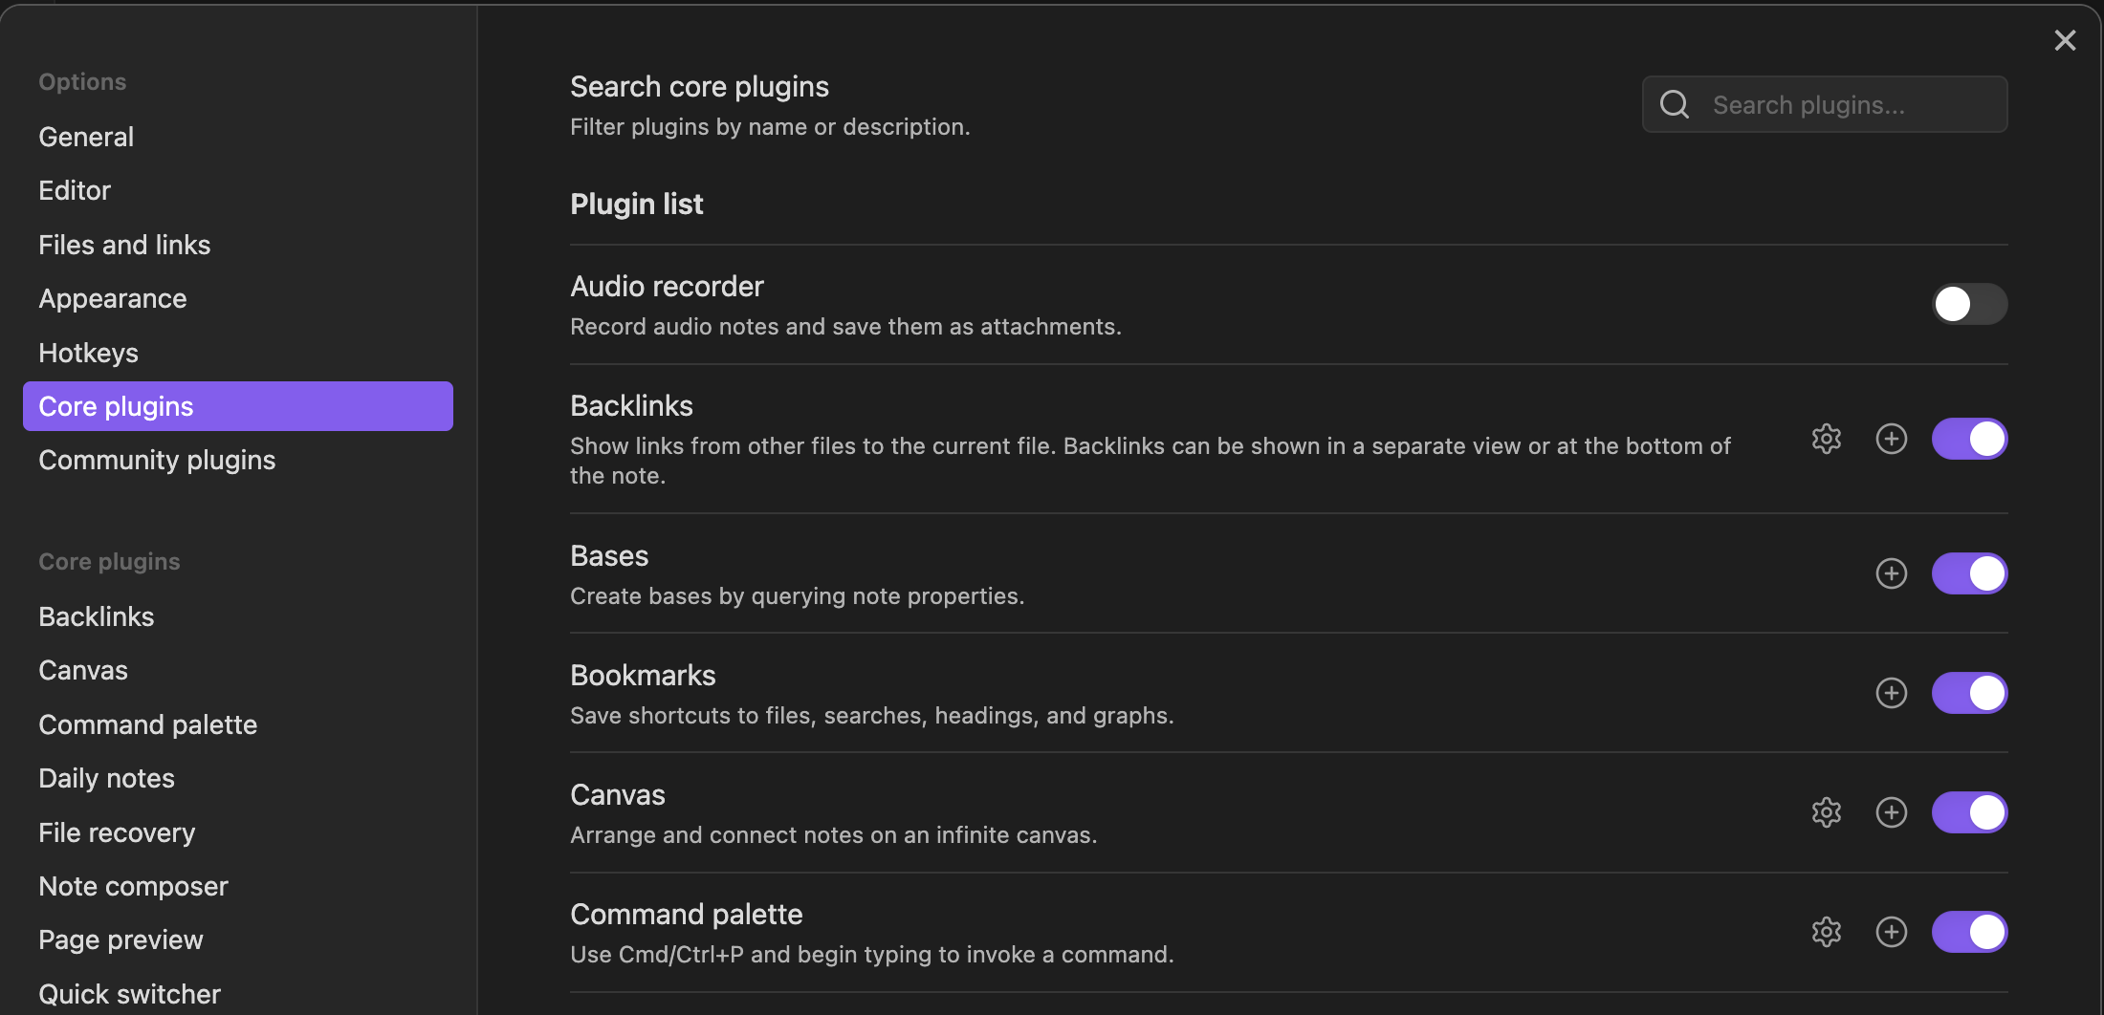This screenshot has width=2104, height=1015.
Task: Turn off the Bases plugin
Action: [x=1968, y=573]
